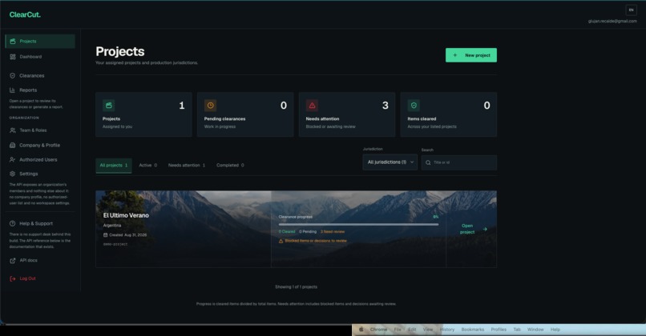Viewport: 646px width, 336px height.
Task: Click the red warning icon on Needs attention card
Action: coord(313,106)
